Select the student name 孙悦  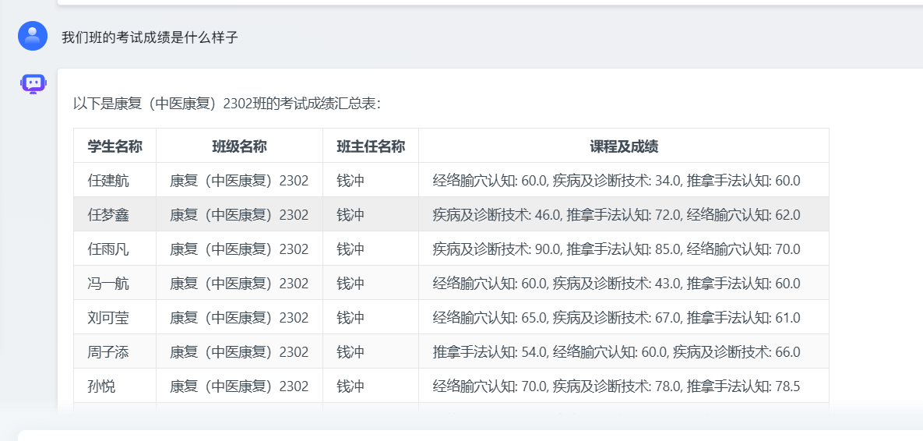click(101, 386)
